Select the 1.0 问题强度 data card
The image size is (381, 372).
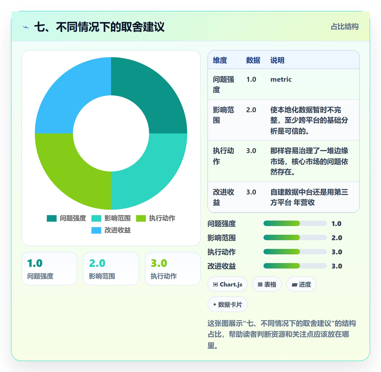pos(49,269)
